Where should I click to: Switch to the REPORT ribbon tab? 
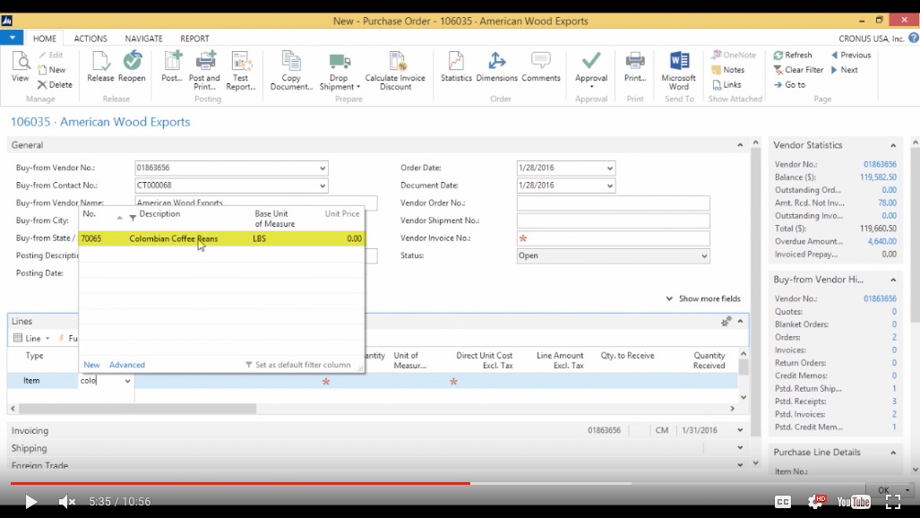click(x=194, y=39)
